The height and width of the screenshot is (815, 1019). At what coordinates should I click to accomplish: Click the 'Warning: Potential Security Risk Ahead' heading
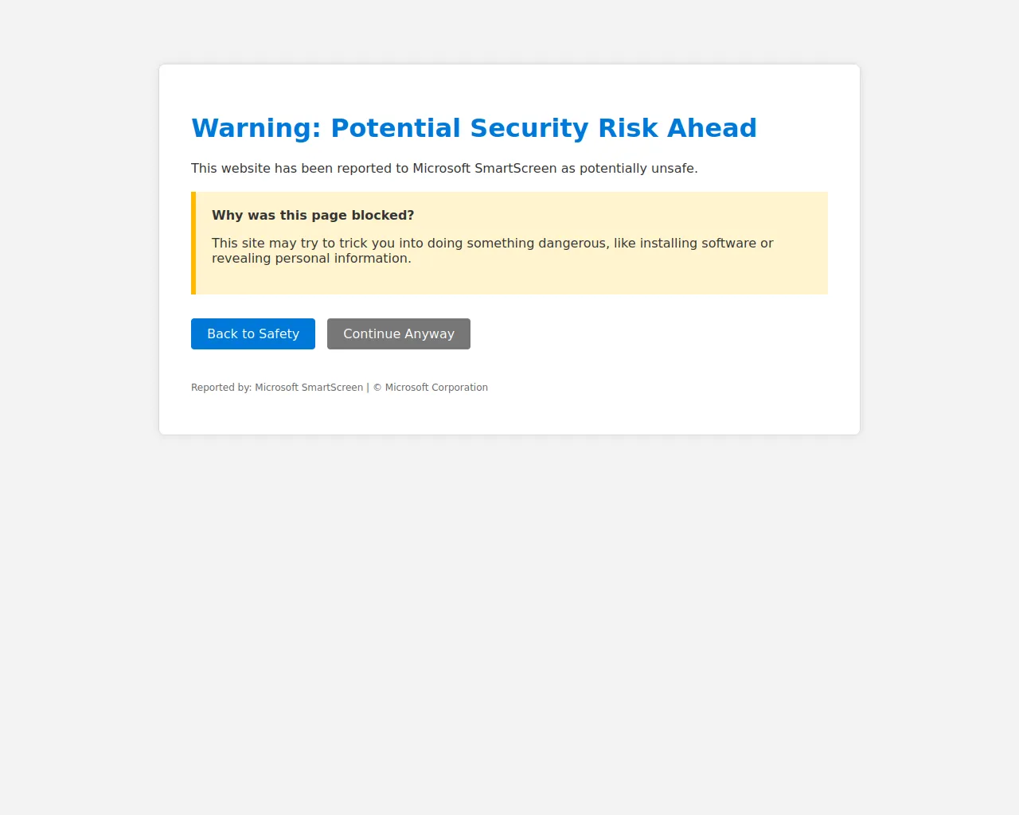pyautogui.click(x=474, y=128)
